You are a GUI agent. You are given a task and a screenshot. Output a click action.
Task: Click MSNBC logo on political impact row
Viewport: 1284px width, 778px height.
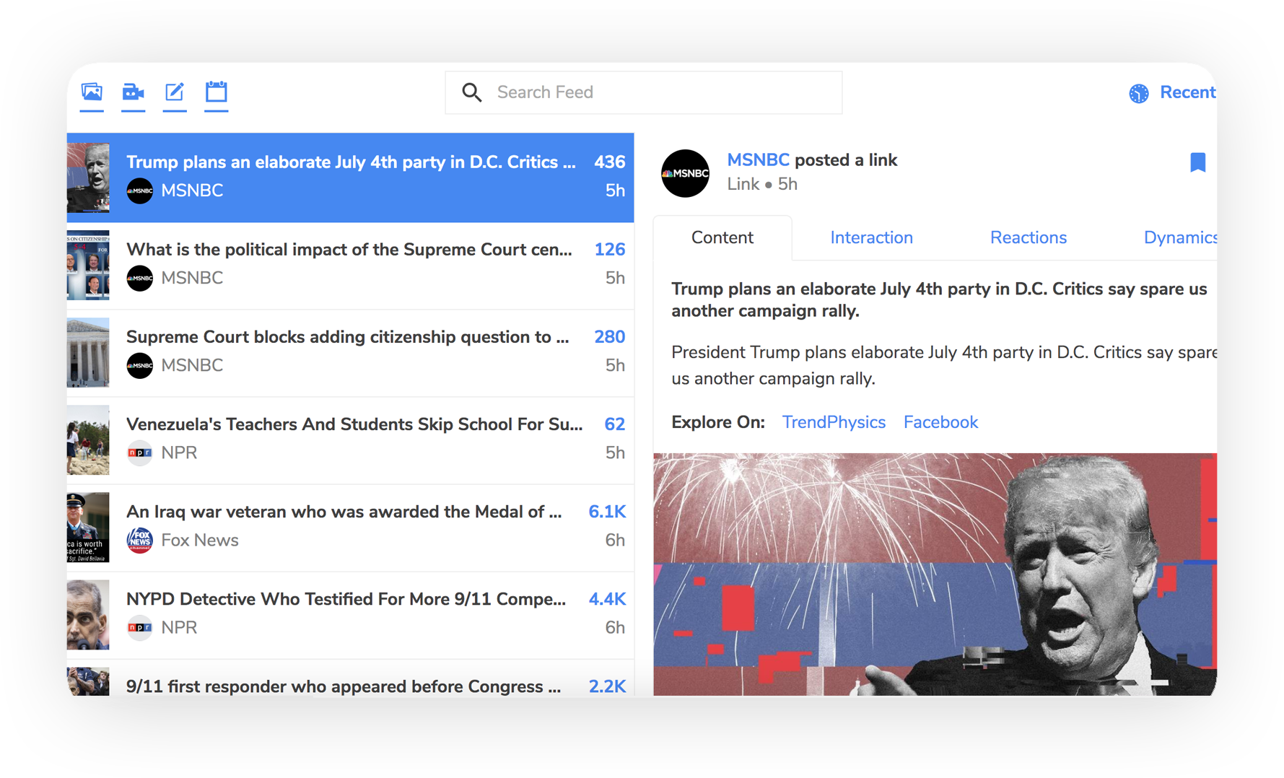pos(139,278)
